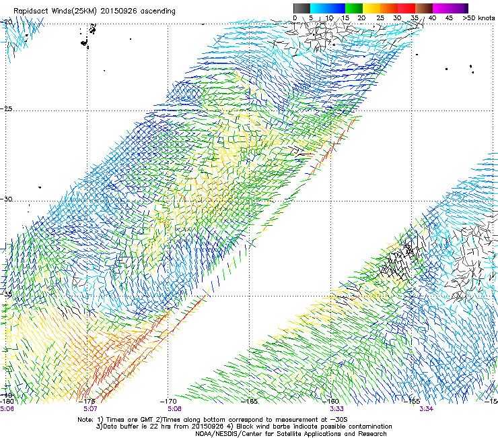Click the -170 longitude axis label
The image size is (498, 438).
(168, 402)
